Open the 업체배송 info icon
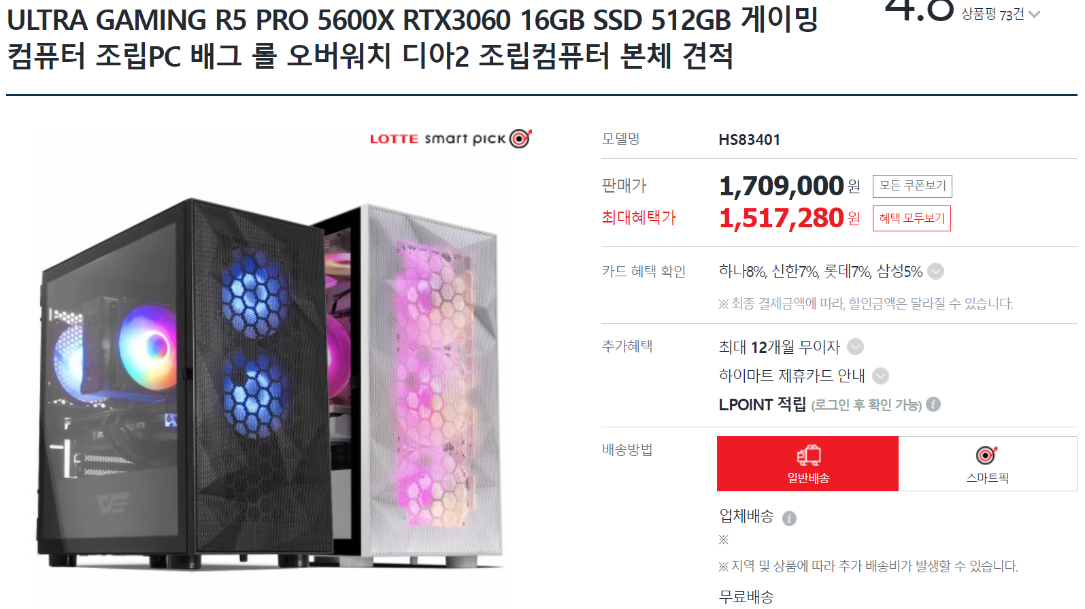 (789, 519)
